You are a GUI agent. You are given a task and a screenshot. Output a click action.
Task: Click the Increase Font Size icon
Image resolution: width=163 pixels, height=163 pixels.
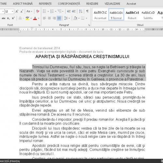click(x=17, y=11)
